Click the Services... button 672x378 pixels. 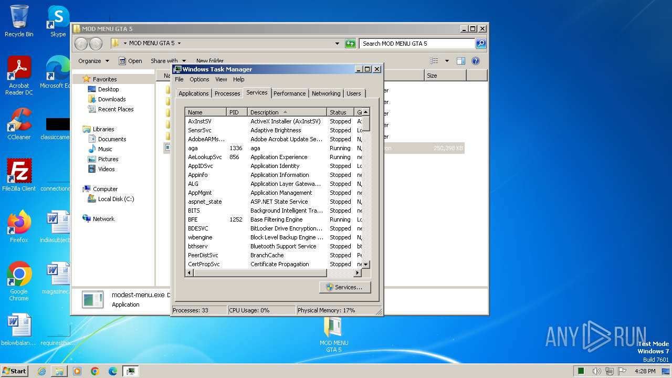344,287
